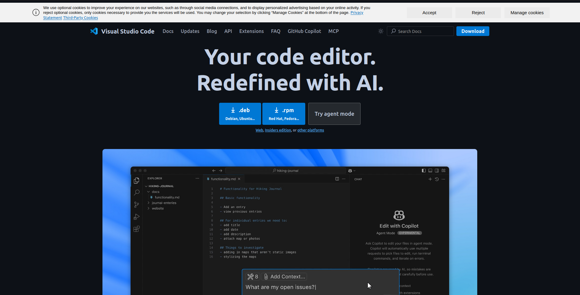Click the Visual Studio Code logo icon
The height and width of the screenshot is (295, 580).
click(94, 31)
